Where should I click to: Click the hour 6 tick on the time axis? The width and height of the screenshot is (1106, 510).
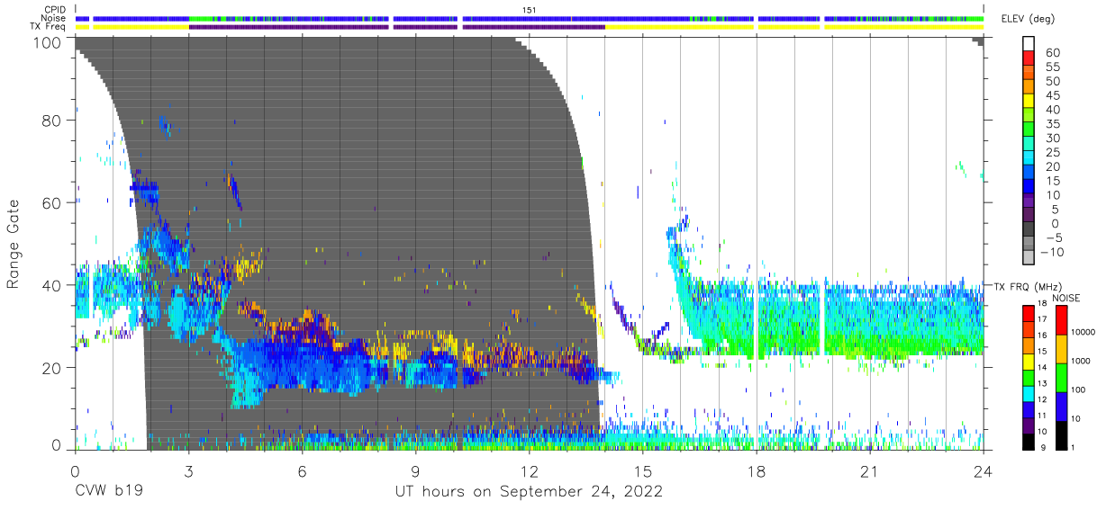coord(302,471)
